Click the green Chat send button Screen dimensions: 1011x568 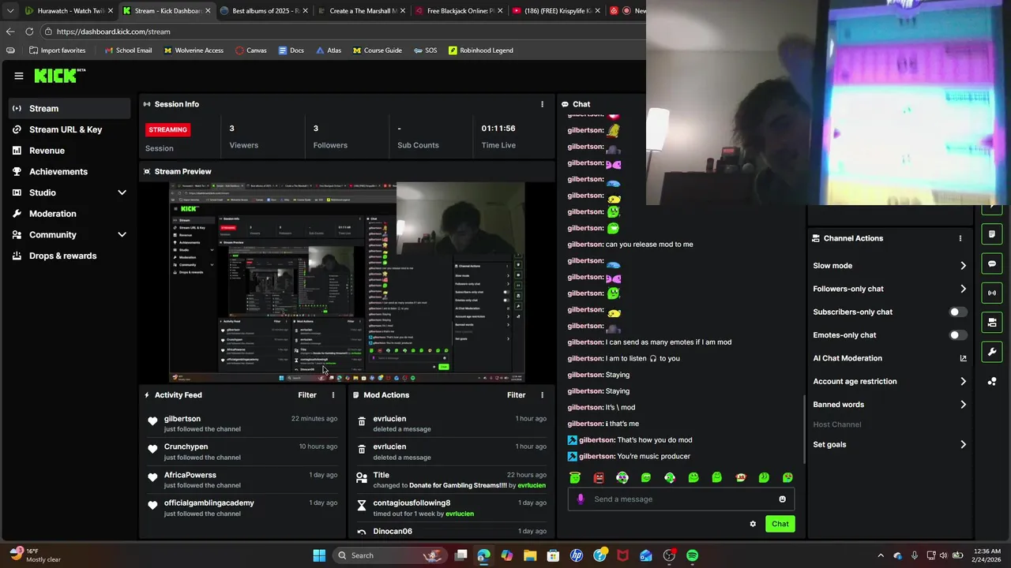tap(780, 524)
